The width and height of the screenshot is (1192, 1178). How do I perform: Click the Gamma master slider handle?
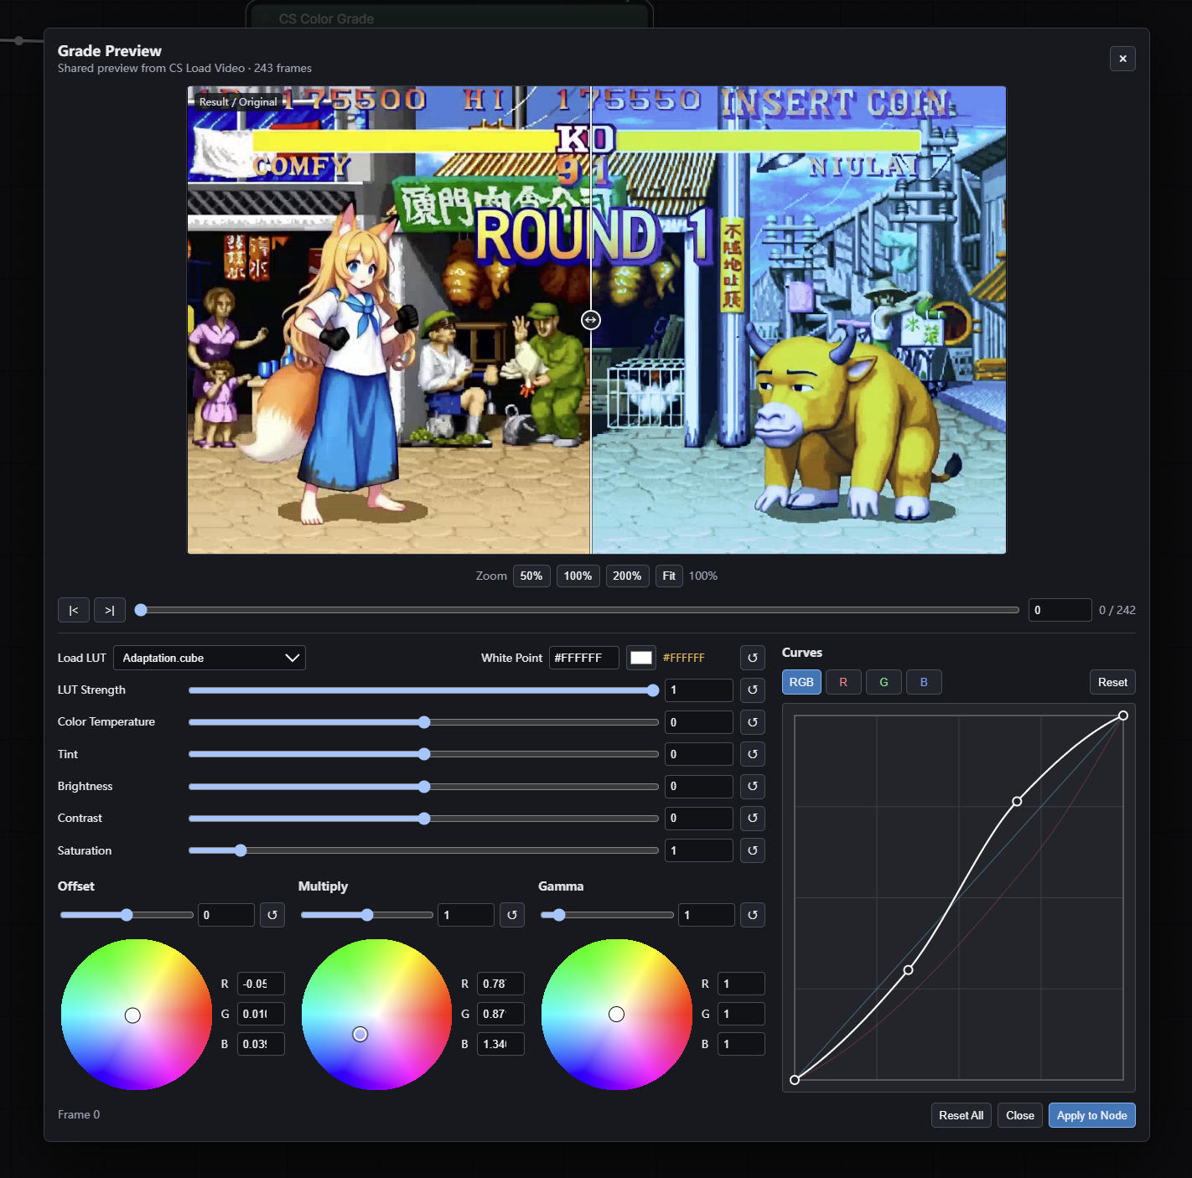pos(559,915)
